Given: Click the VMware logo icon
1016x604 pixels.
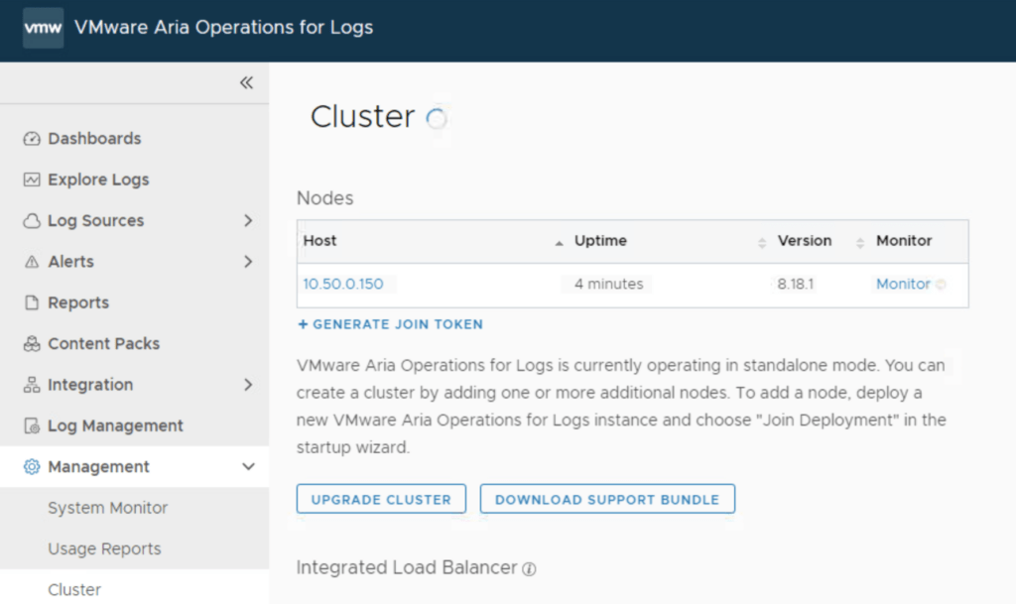Looking at the screenshot, I should [43, 28].
